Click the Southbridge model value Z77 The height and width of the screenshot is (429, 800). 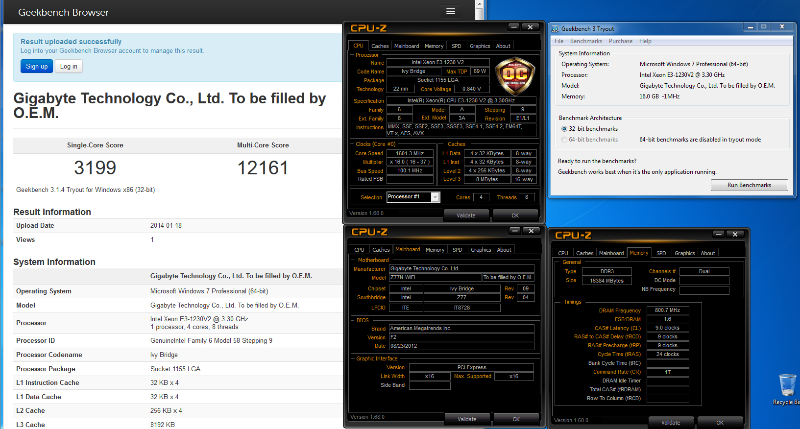(462, 297)
